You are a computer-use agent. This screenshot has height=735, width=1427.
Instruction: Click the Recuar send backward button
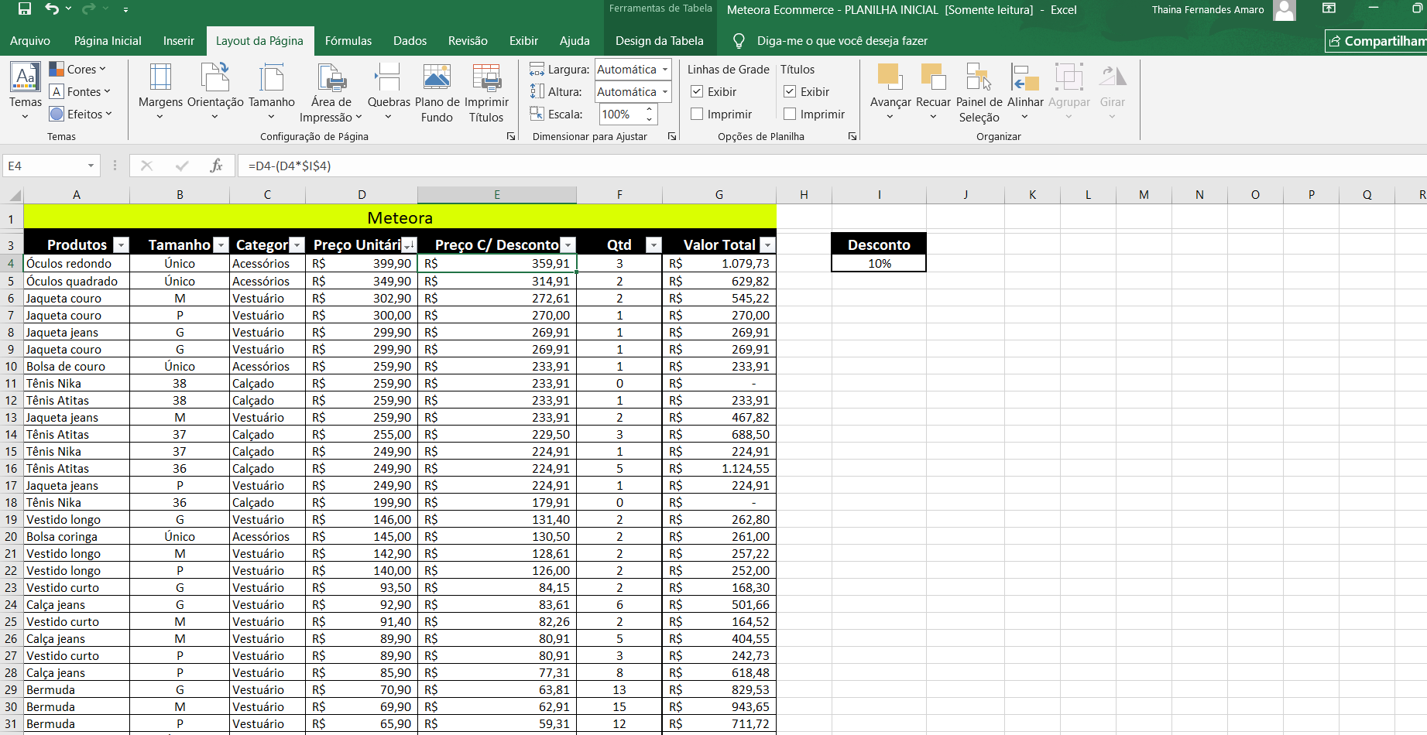pyautogui.click(x=933, y=91)
